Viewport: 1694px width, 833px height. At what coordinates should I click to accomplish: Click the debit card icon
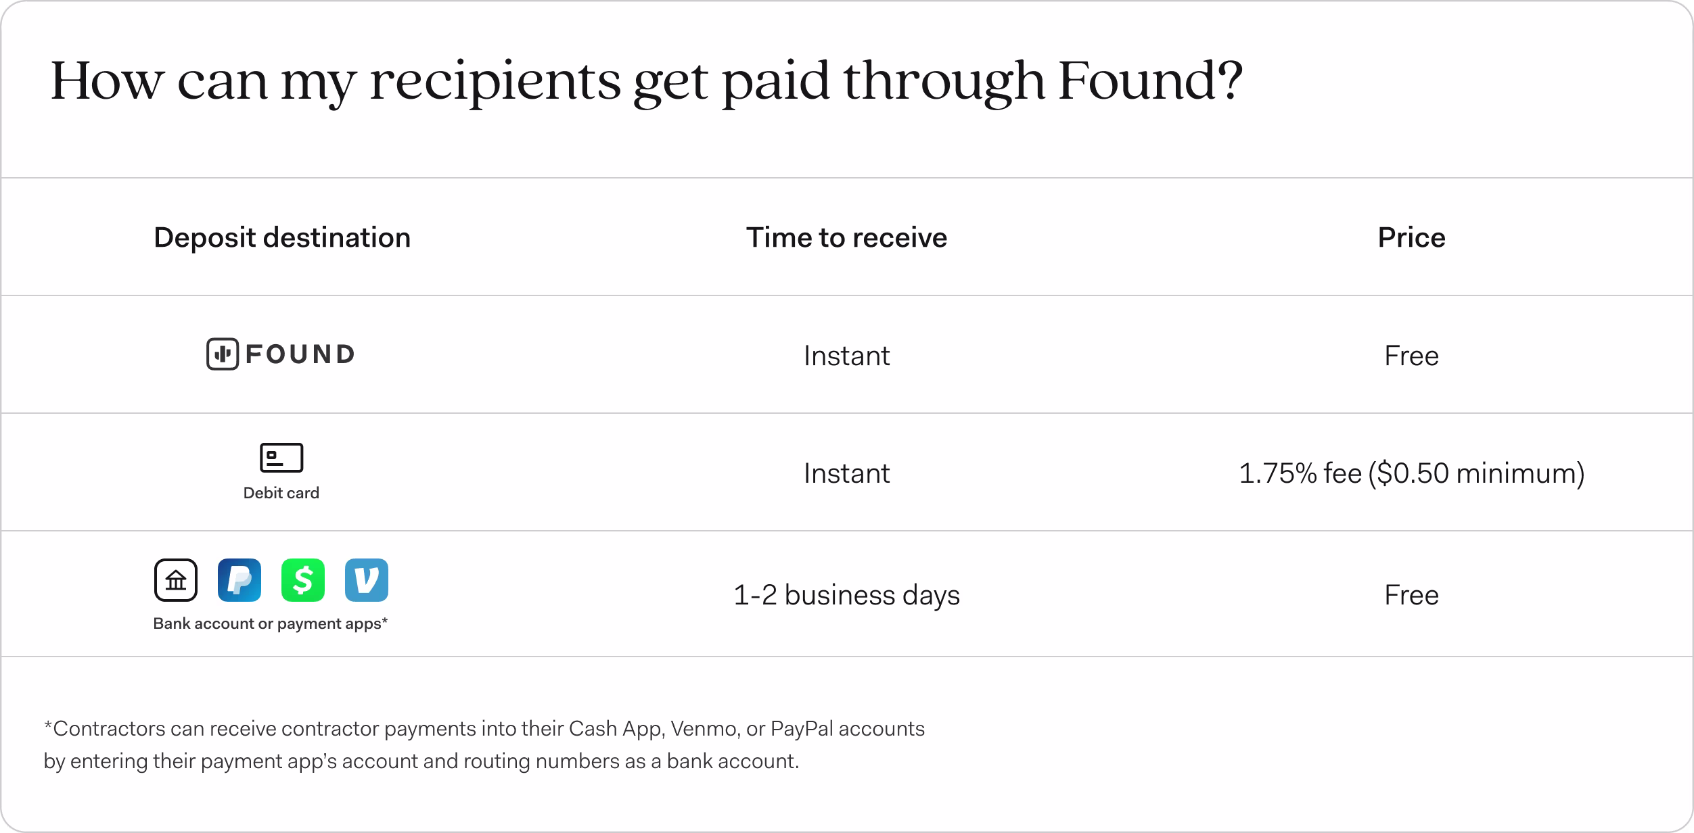pyautogui.click(x=281, y=458)
